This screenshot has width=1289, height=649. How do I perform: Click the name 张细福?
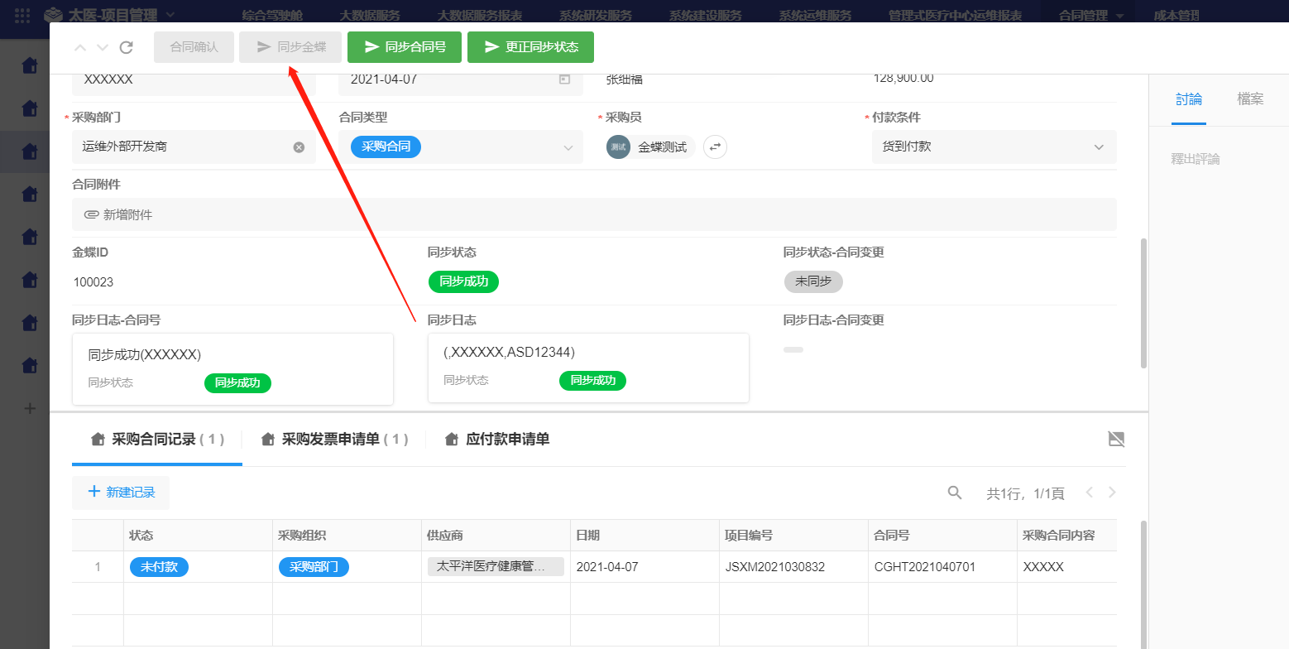pos(625,79)
